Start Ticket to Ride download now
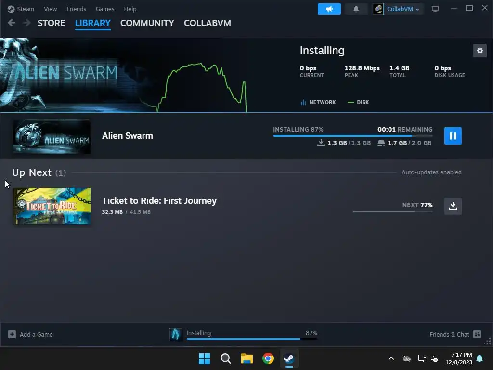 coord(453,206)
